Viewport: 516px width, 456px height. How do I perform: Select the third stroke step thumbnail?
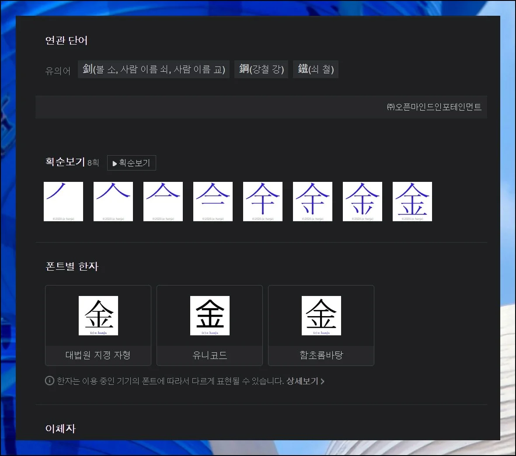[x=163, y=202]
